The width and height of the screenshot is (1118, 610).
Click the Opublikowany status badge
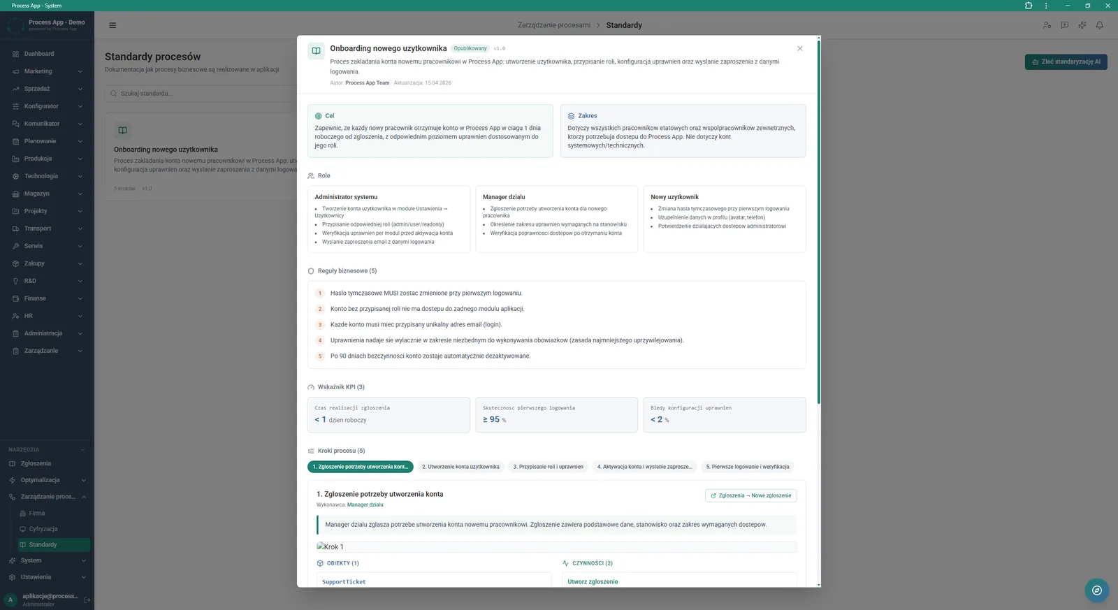click(x=470, y=48)
